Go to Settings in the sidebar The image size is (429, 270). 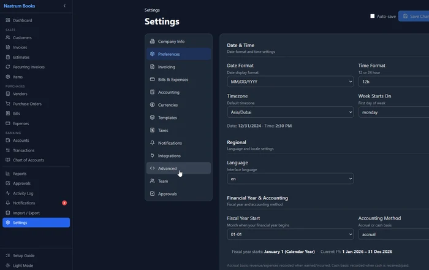36,223
